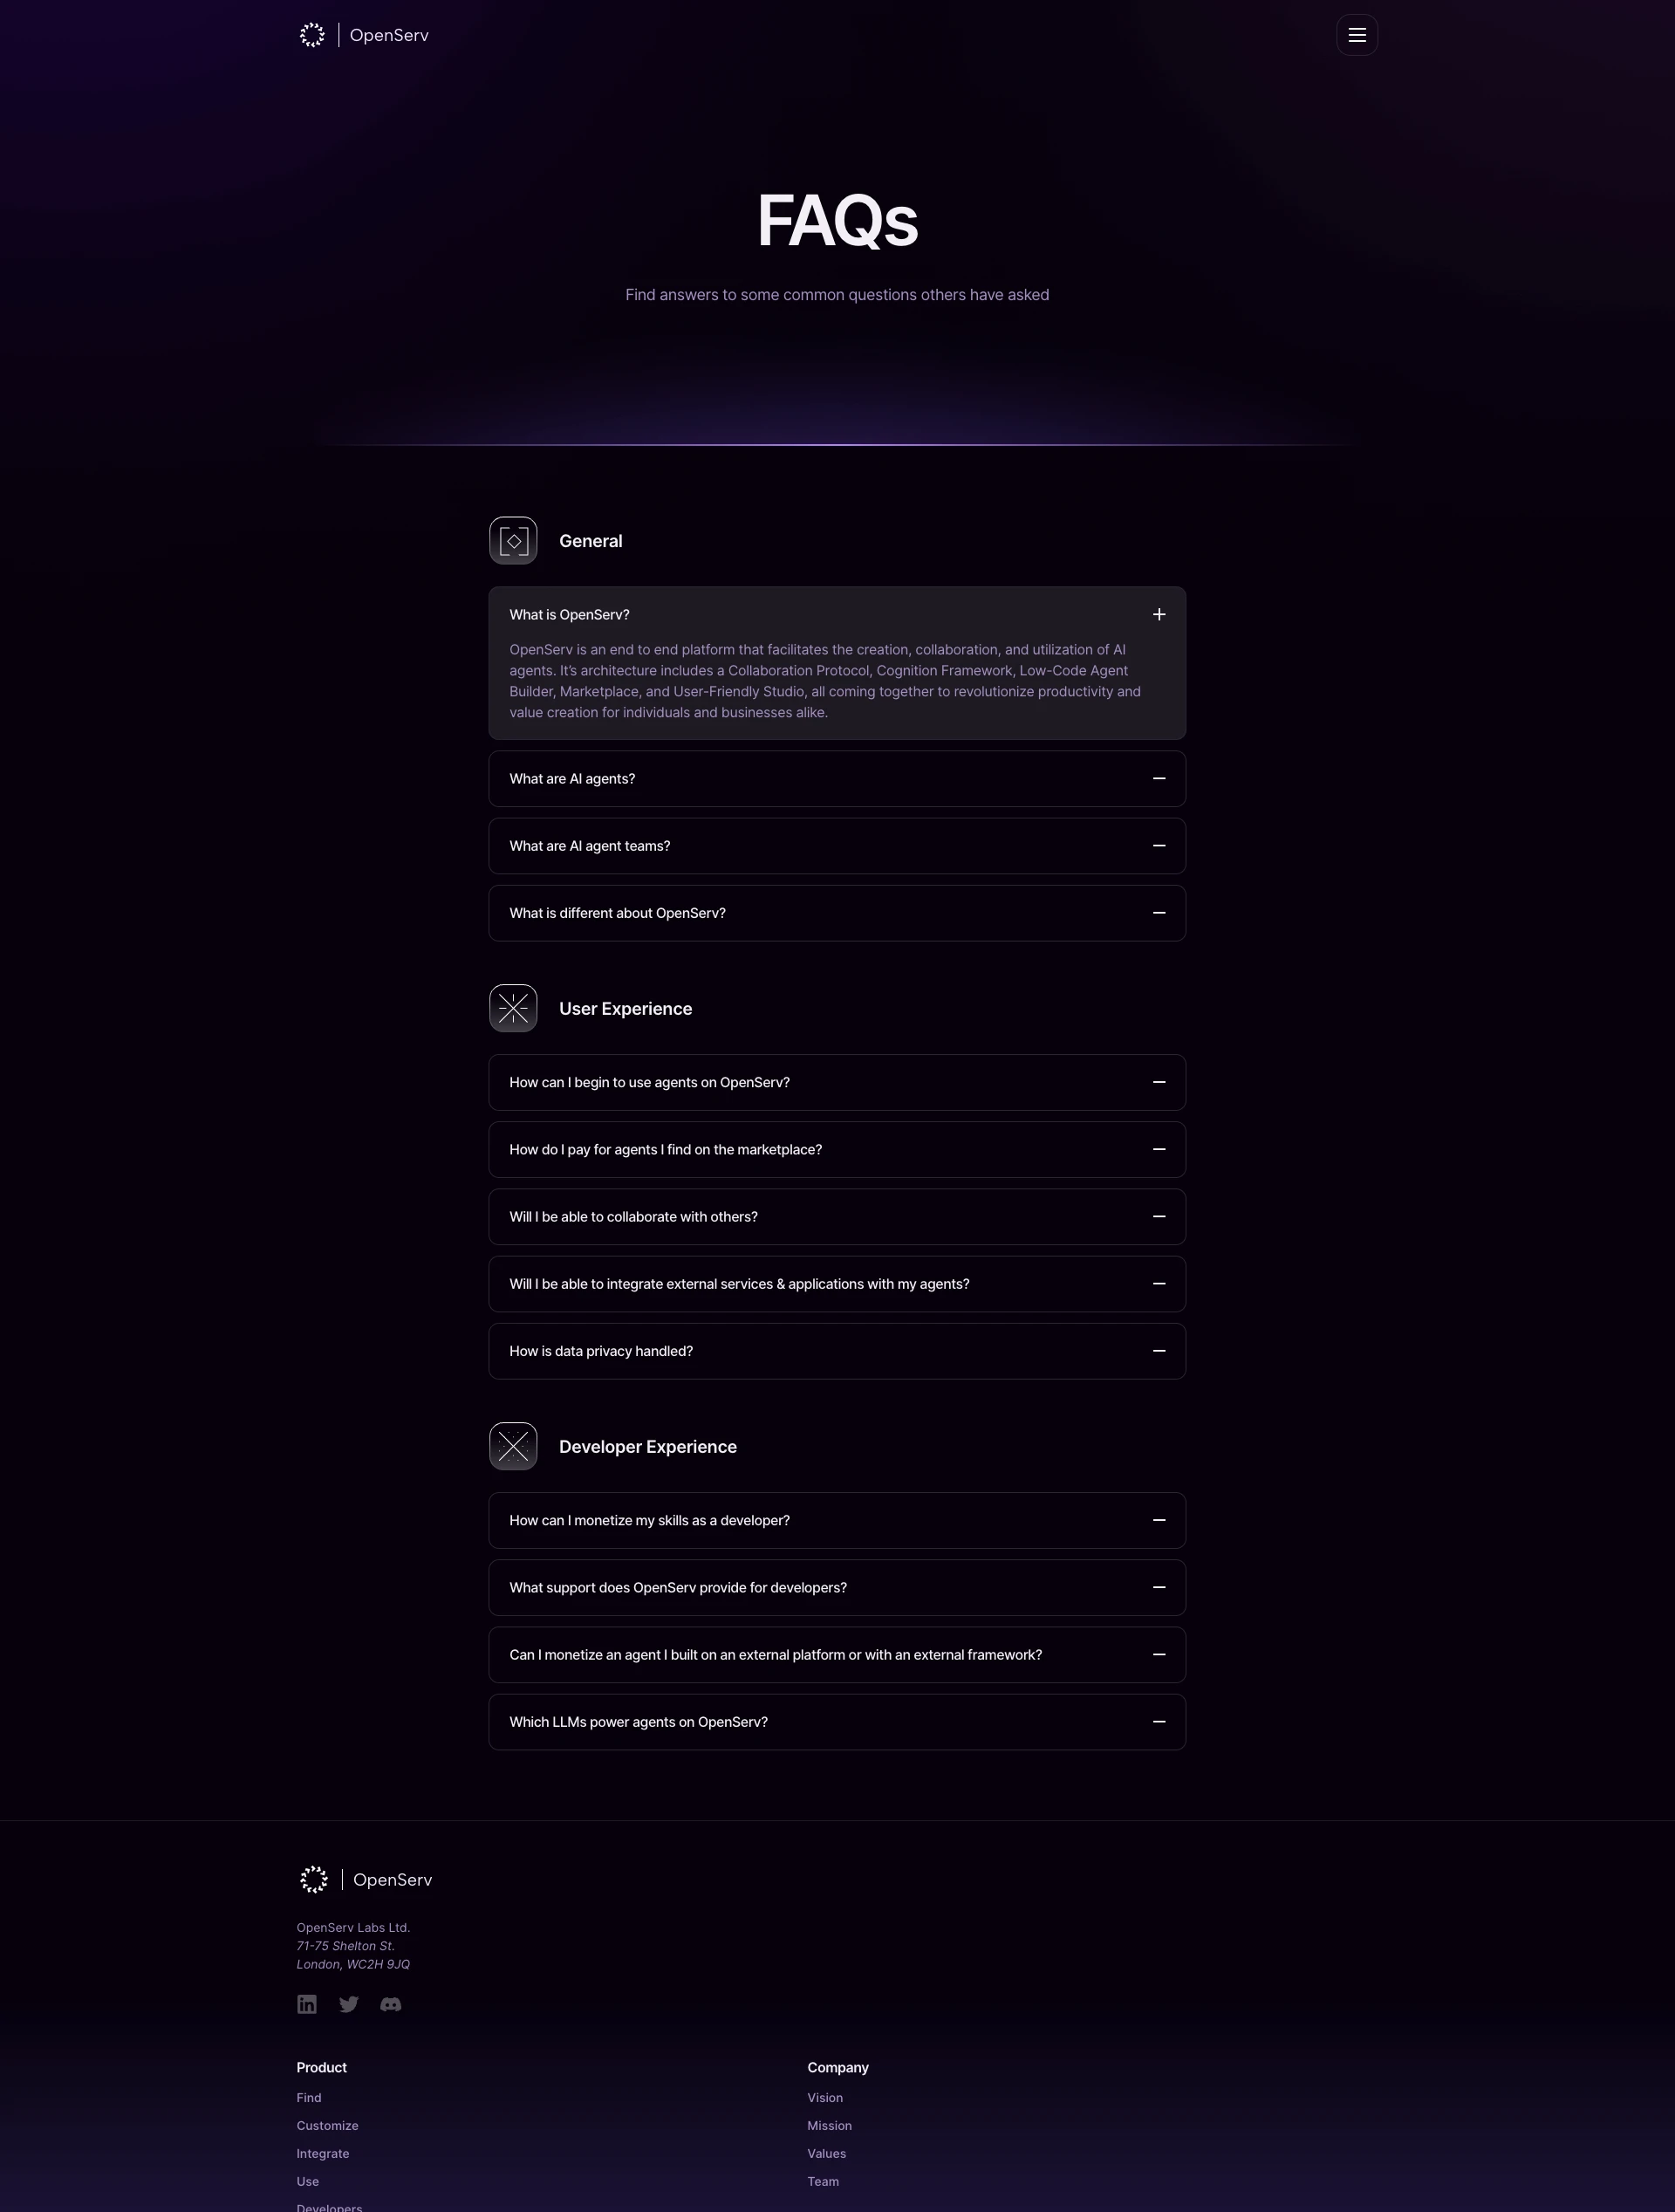
Task: Toggle the How is data privacy handled? item
Action: coord(837,1352)
